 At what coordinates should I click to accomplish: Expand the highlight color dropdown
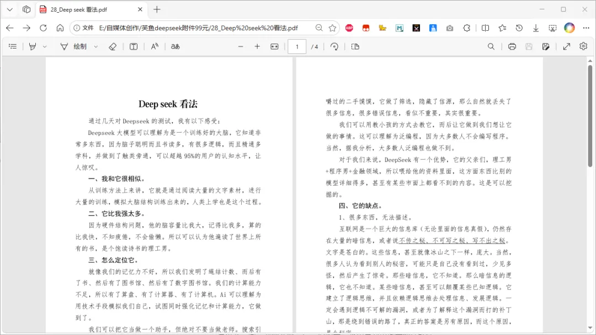click(x=45, y=46)
